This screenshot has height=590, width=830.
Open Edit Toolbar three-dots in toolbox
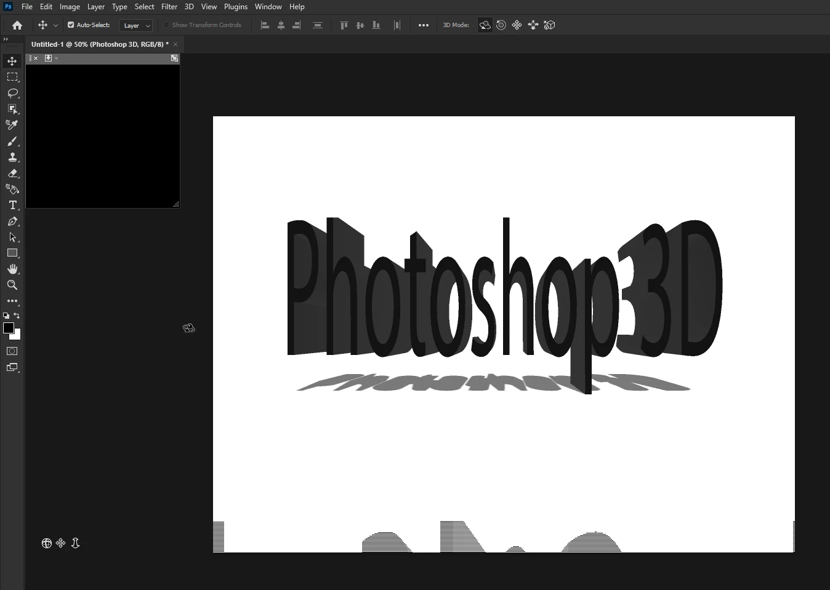click(12, 301)
